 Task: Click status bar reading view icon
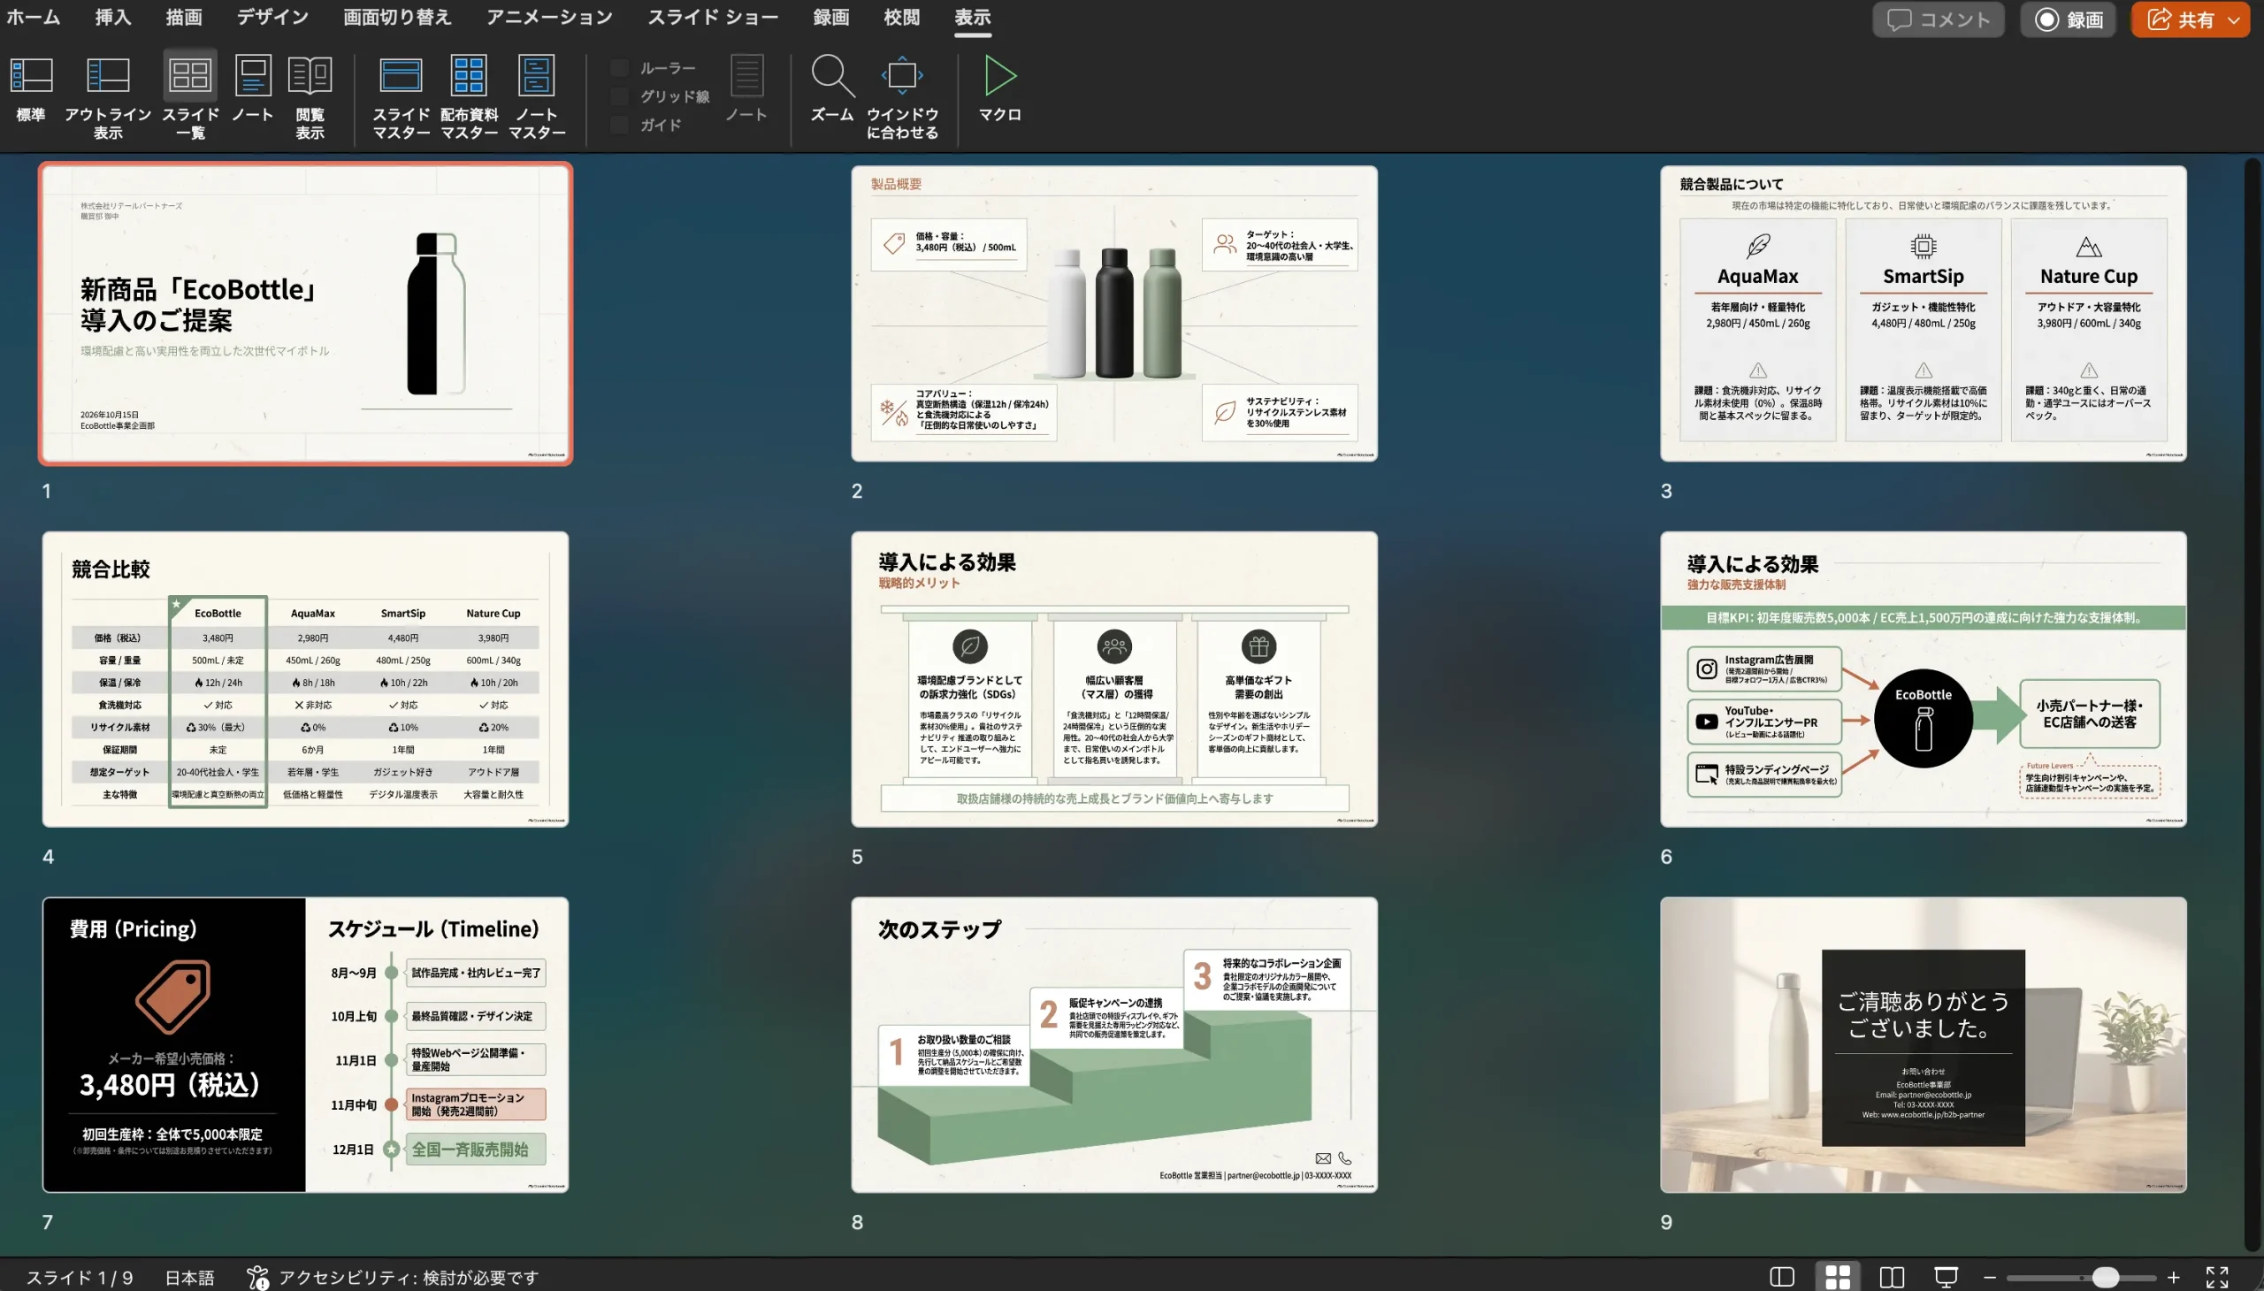click(1892, 1277)
